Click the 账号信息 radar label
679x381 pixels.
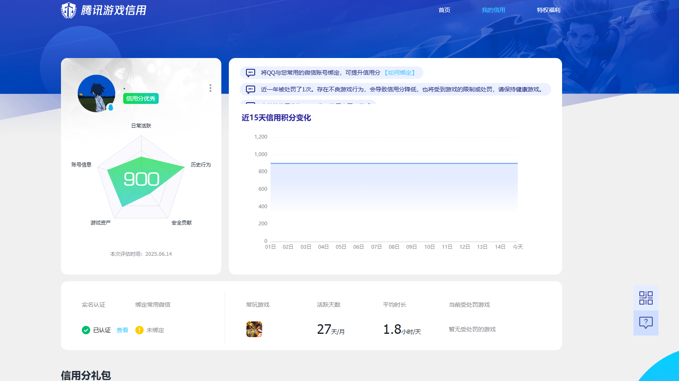coord(81,165)
